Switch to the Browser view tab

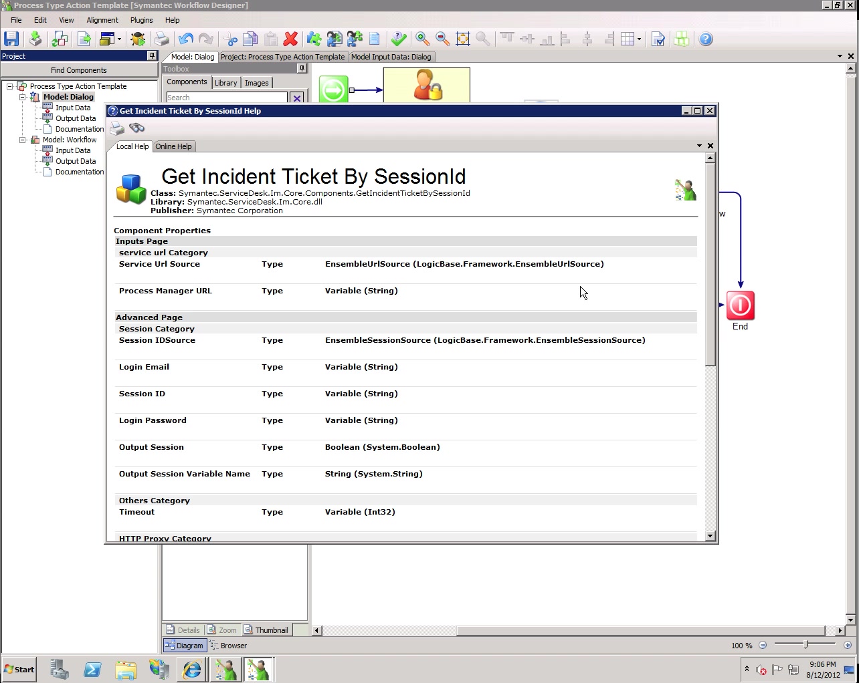(x=228, y=646)
